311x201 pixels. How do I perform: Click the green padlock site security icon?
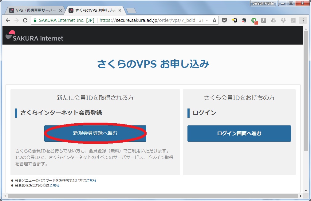[x=35, y=20]
